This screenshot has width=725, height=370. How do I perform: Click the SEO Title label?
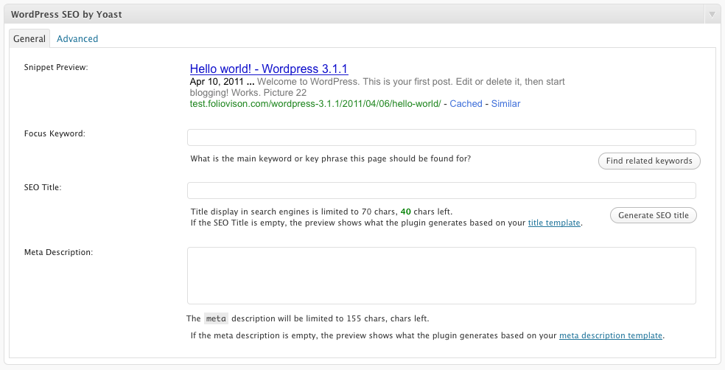point(43,187)
